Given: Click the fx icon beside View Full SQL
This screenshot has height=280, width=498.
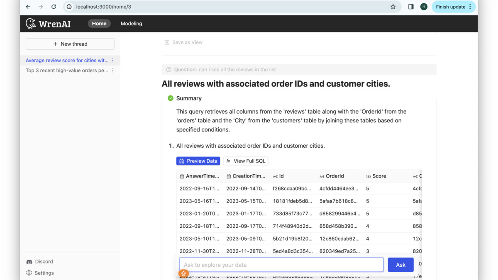Looking at the screenshot, I should 228,161.
